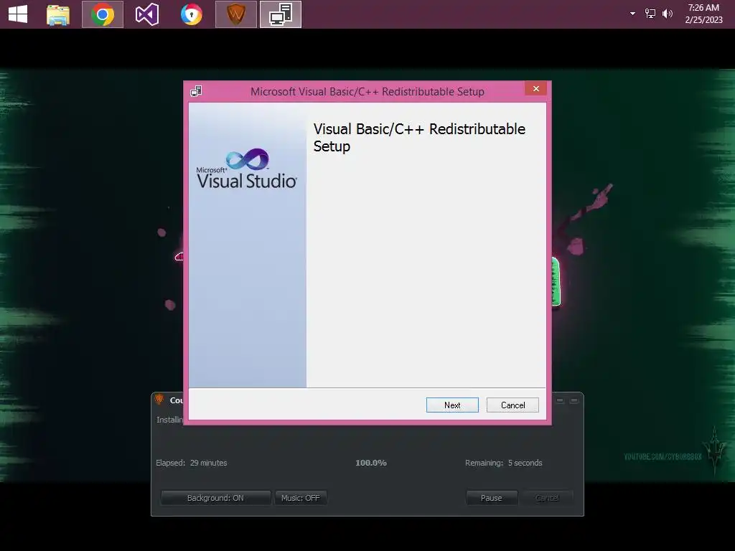
Task: Click the greyed Cancel button in installer
Action: [x=547, y=498]
